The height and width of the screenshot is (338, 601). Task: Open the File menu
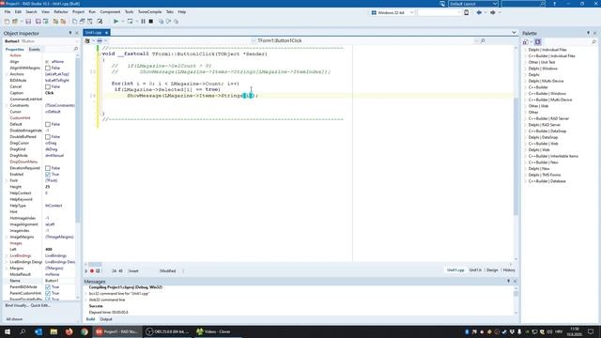click(x=8, y=12)
